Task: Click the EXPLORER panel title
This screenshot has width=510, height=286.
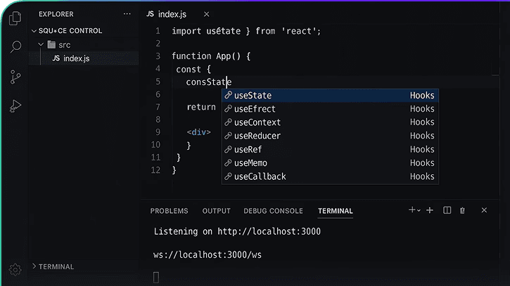Action: click(56, 14)
